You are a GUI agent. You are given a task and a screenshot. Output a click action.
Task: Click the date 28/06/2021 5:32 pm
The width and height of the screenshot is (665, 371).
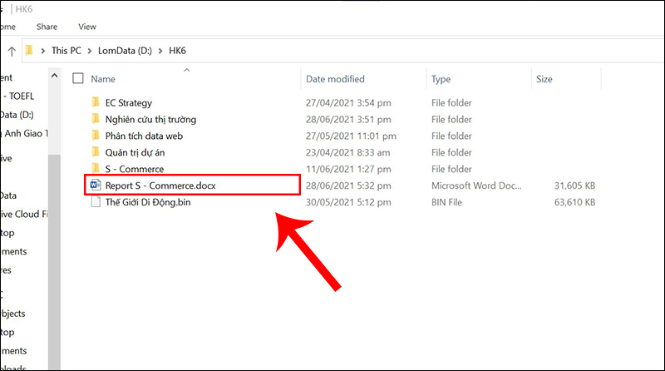pyautogui.click(x=348, y=185)
